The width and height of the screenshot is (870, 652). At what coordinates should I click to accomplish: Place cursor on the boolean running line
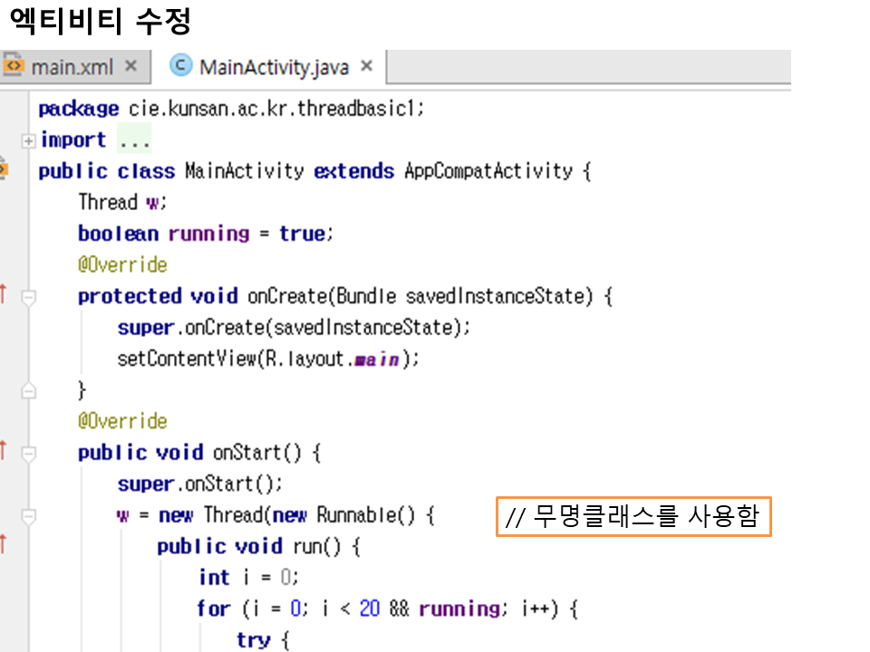pos(207,234)
